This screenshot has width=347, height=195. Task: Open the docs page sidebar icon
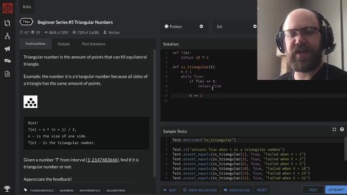[x=7, y=74]
